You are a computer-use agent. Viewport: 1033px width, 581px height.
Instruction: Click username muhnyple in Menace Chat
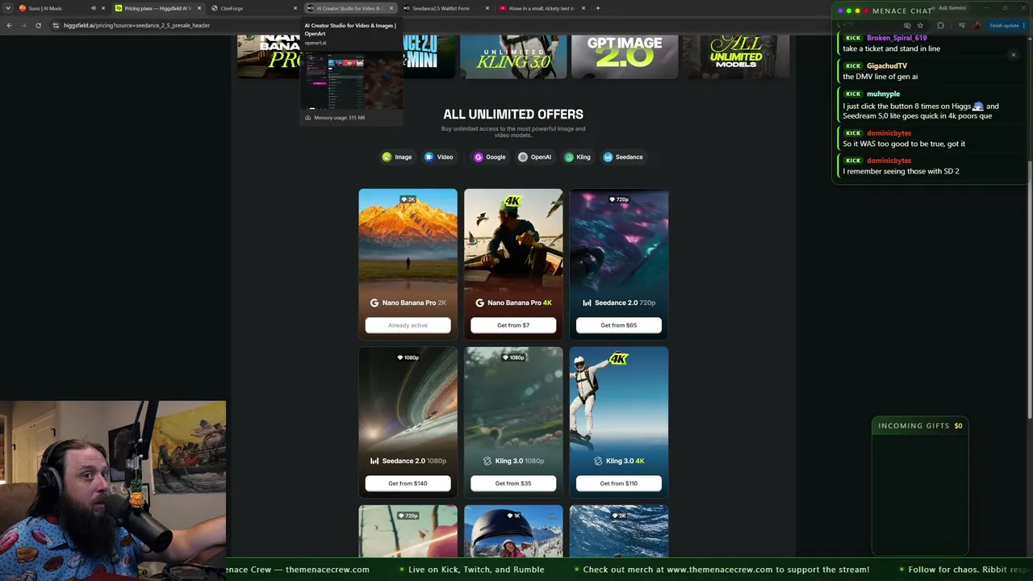(883, 94)
